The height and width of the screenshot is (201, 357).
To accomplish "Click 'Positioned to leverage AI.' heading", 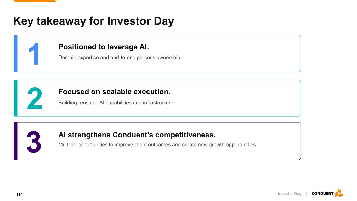I will pyautogui.click(x=104, y=47).
